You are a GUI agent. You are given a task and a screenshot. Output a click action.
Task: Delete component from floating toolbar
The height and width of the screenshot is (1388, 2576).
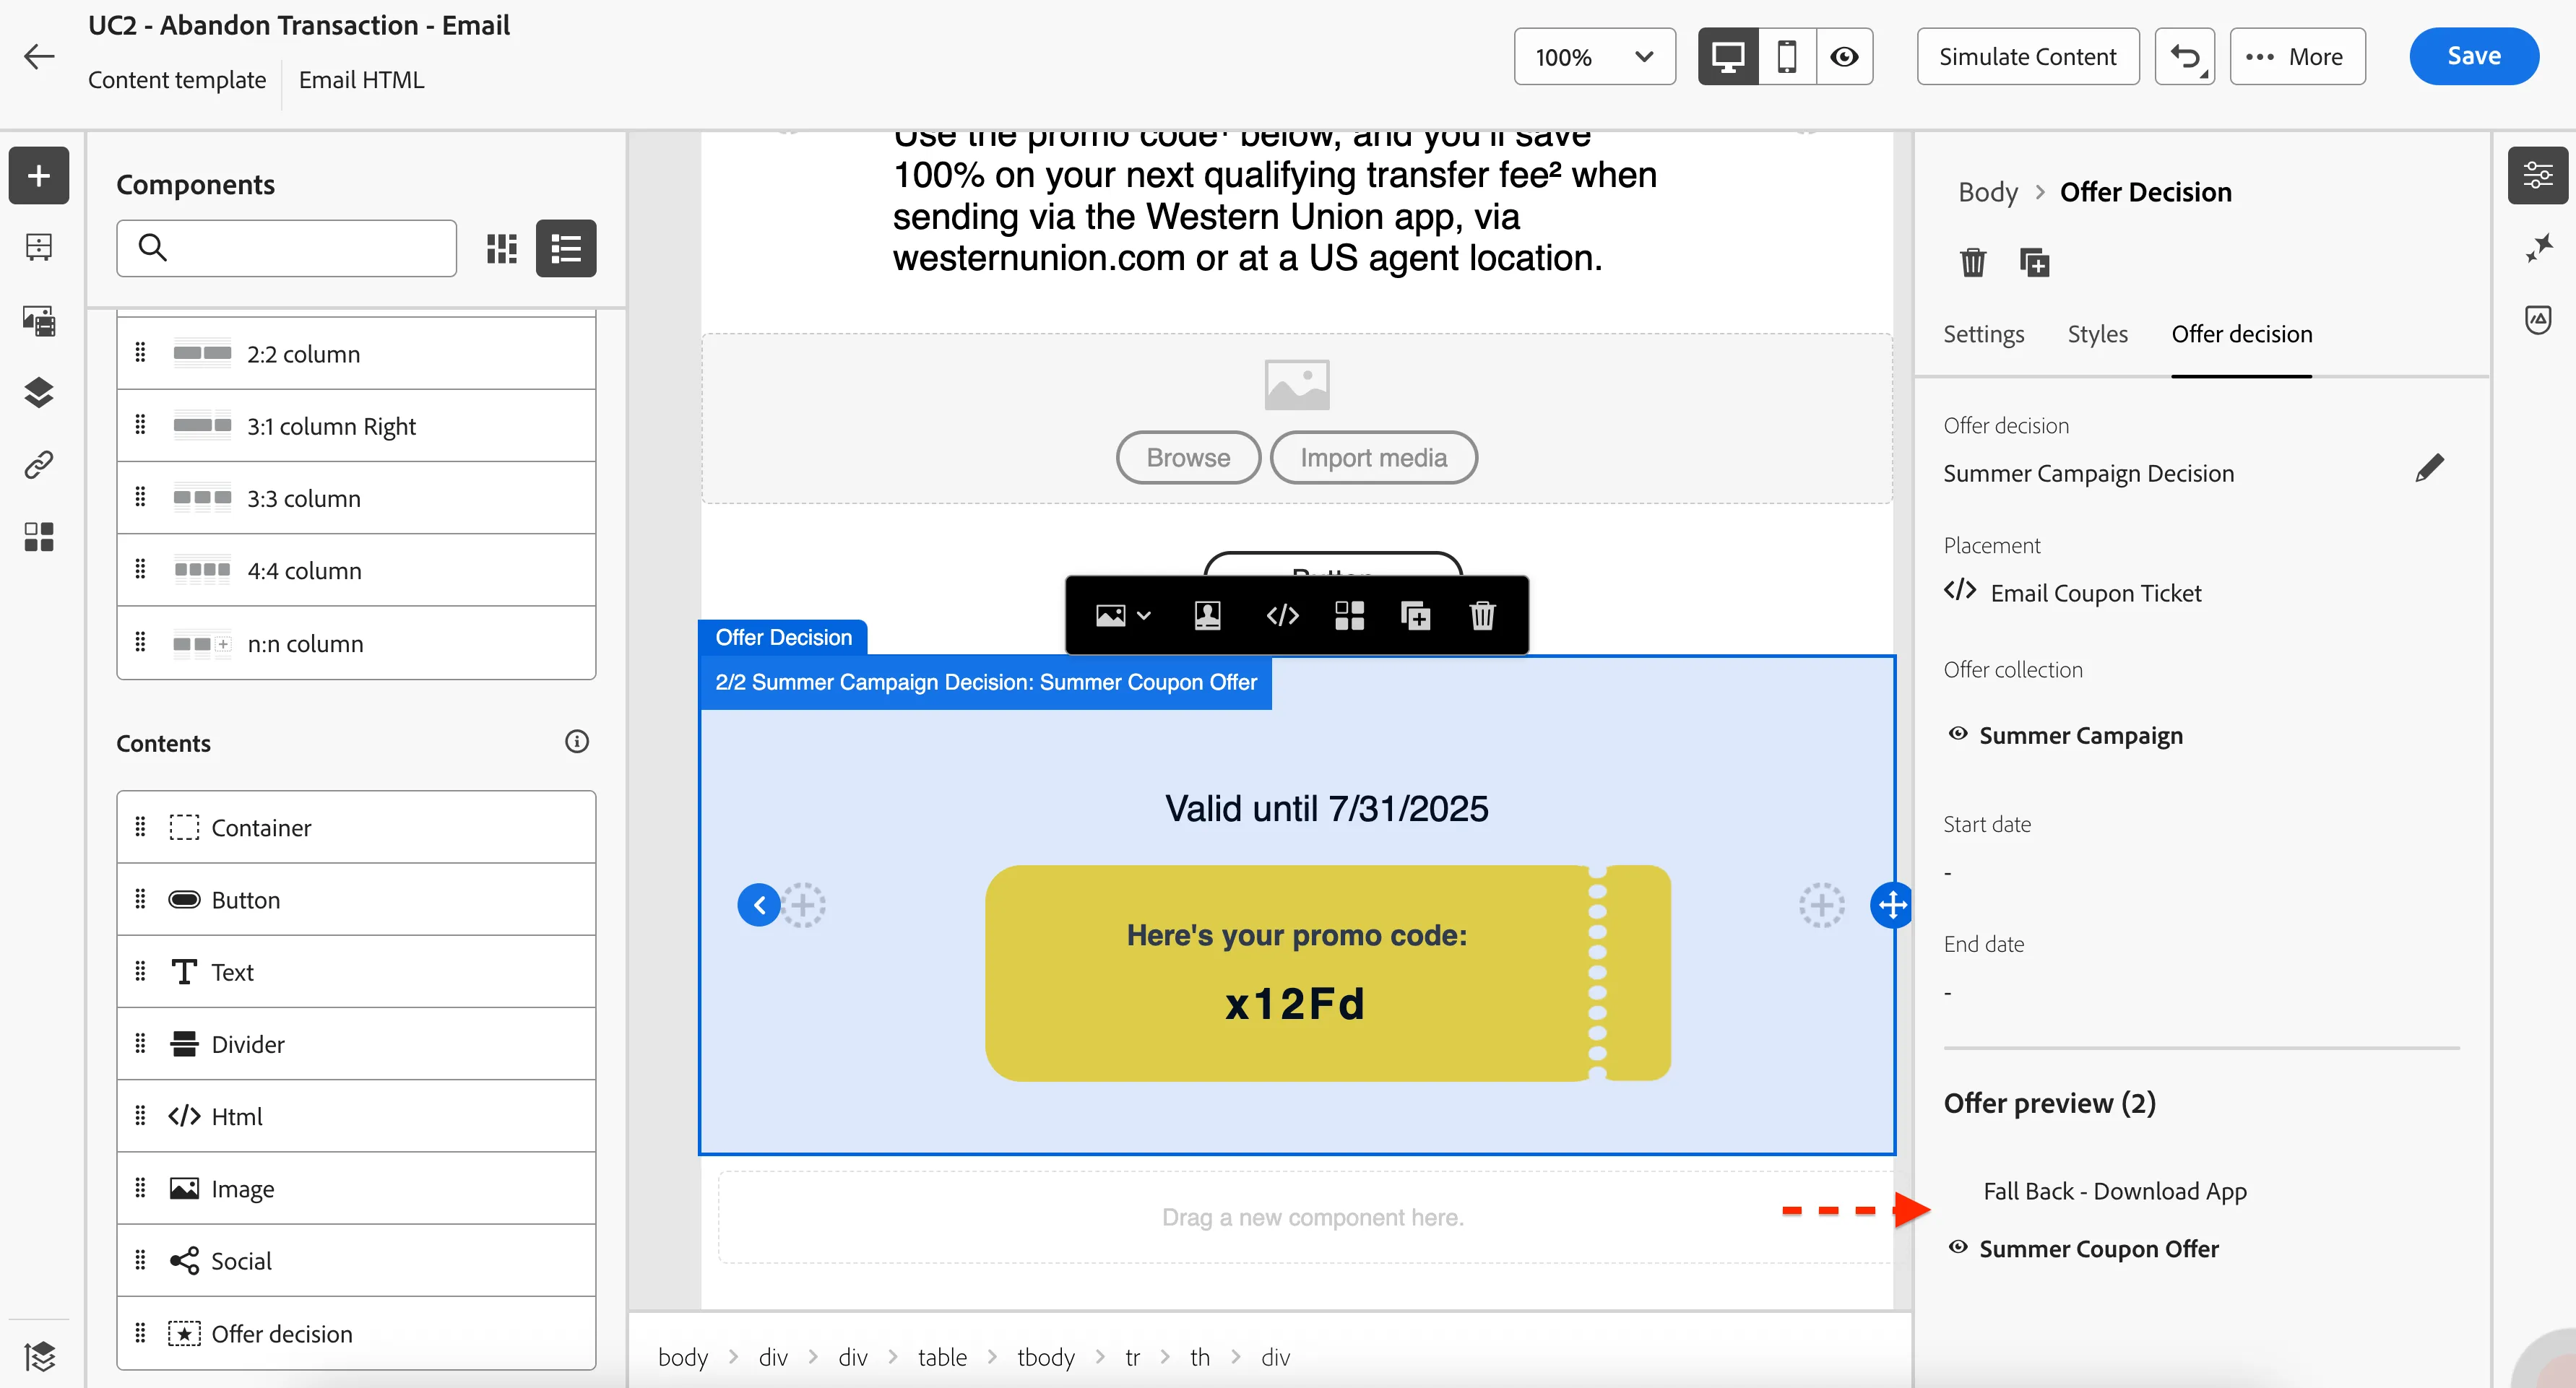pos(1482,616)
